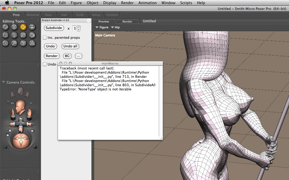Open the Scripts menu

click(186, 3)
